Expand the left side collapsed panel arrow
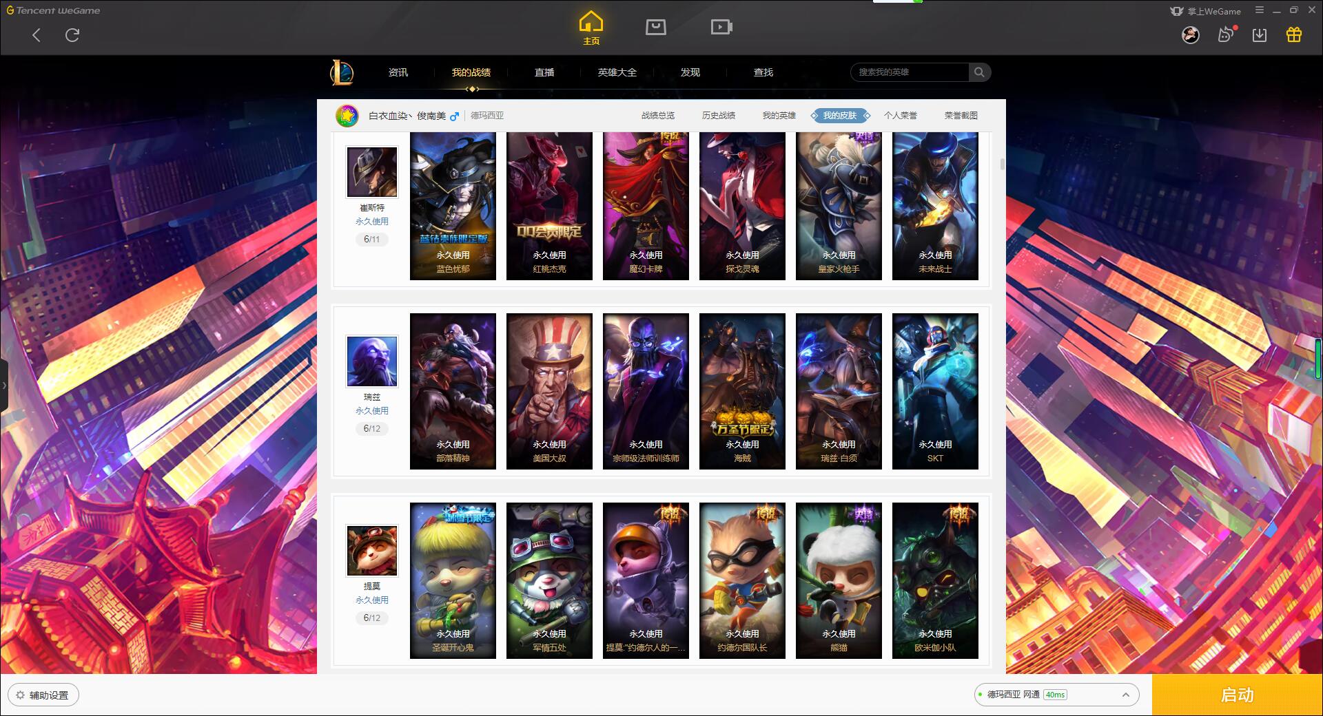Viewport: 1323px width, 716px height. point(4,386)
